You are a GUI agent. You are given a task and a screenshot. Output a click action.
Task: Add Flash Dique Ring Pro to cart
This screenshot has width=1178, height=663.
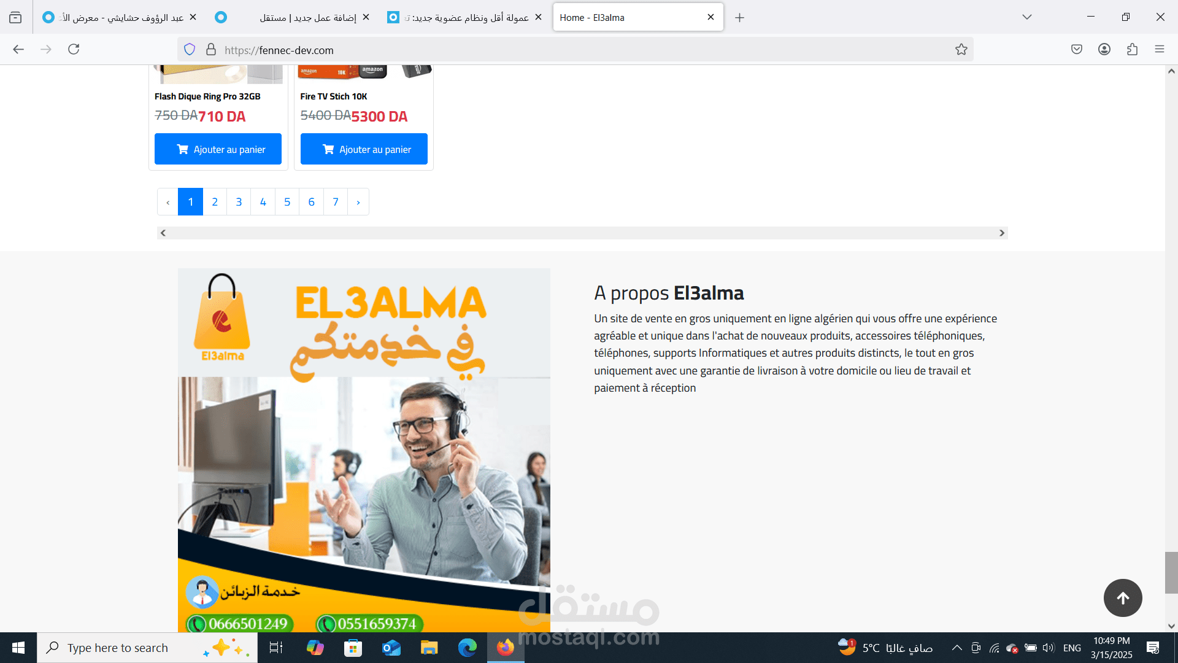218,149
